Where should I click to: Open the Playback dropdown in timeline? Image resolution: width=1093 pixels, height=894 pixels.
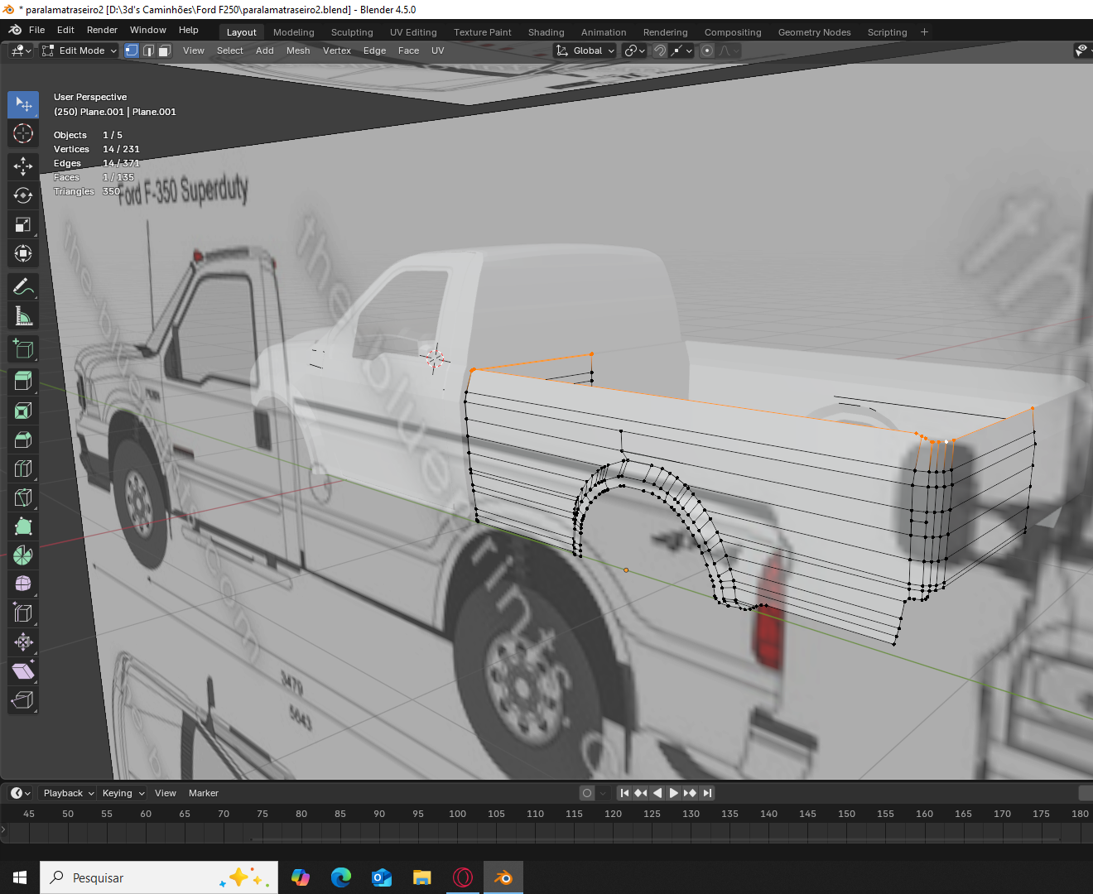click(x=68, y=793)
